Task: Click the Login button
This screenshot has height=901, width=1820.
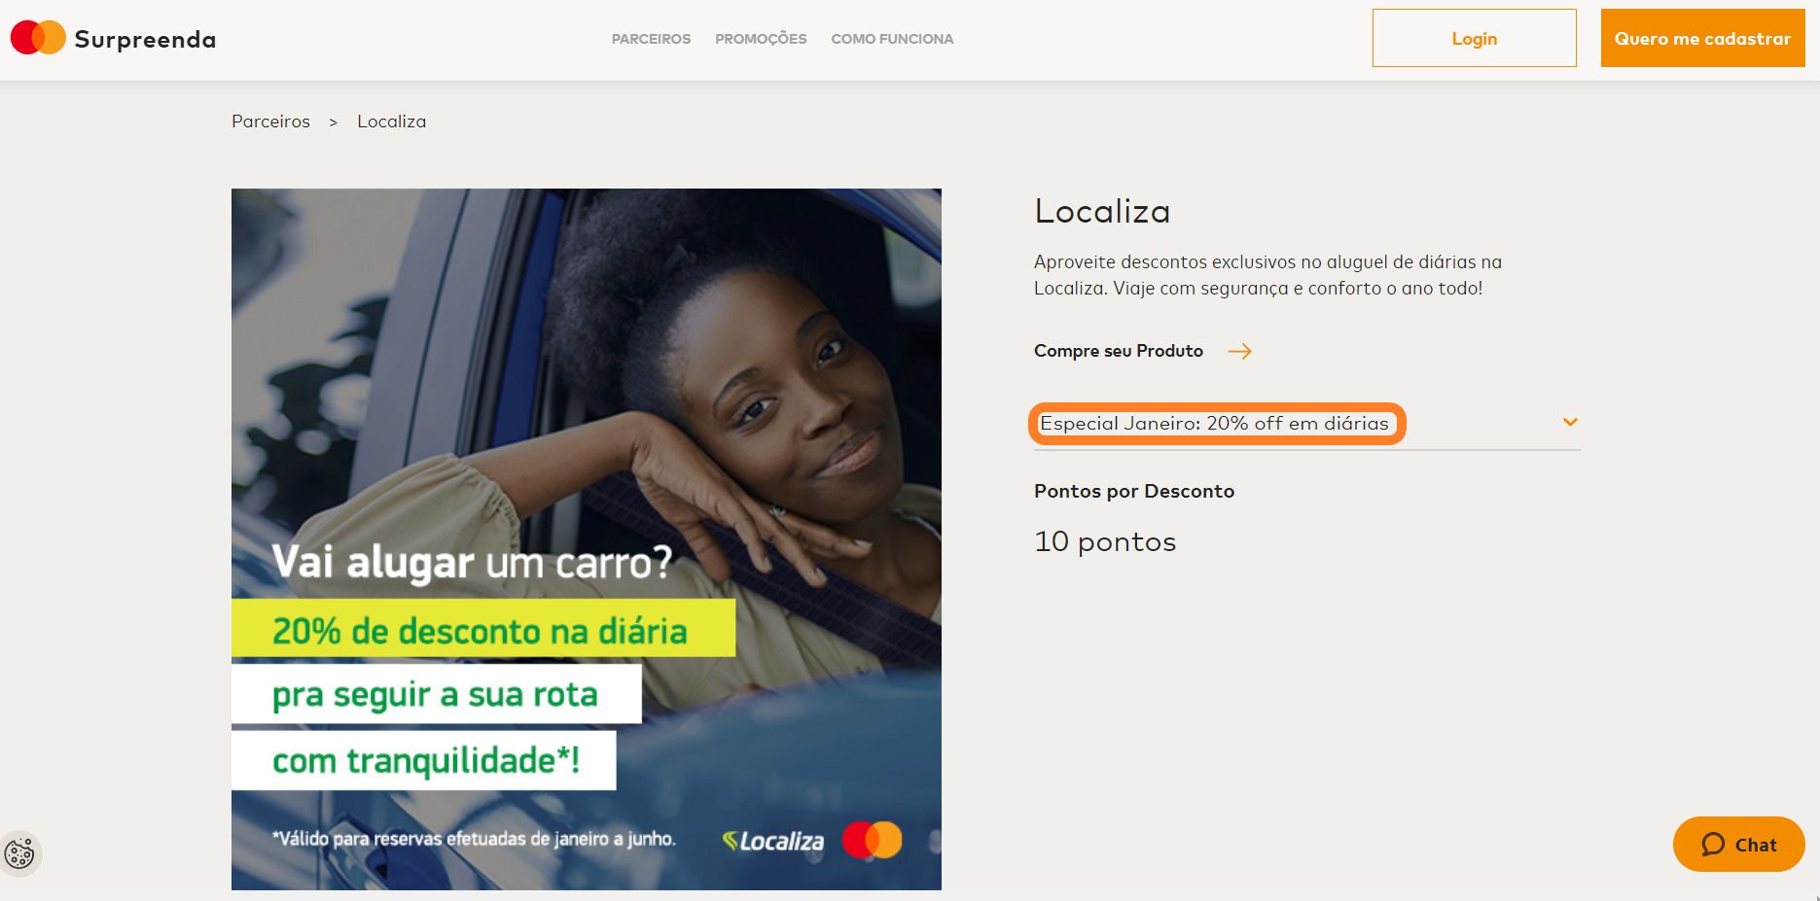Action: click(1474, 38)
